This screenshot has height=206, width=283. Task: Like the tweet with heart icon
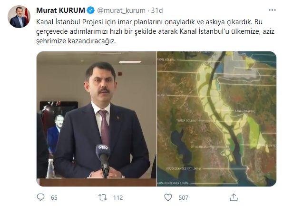pos(168,197)
